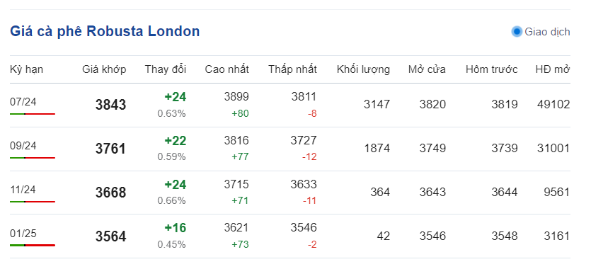This screenshot has height=269, width=591.
Task: Sort by the Giá khớp column header
Action: pyautogui.click(x=104, y=69)
